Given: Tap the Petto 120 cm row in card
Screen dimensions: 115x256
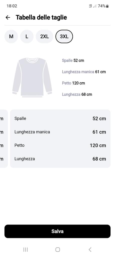Looking at the screenshot, I should pos(60,145).
